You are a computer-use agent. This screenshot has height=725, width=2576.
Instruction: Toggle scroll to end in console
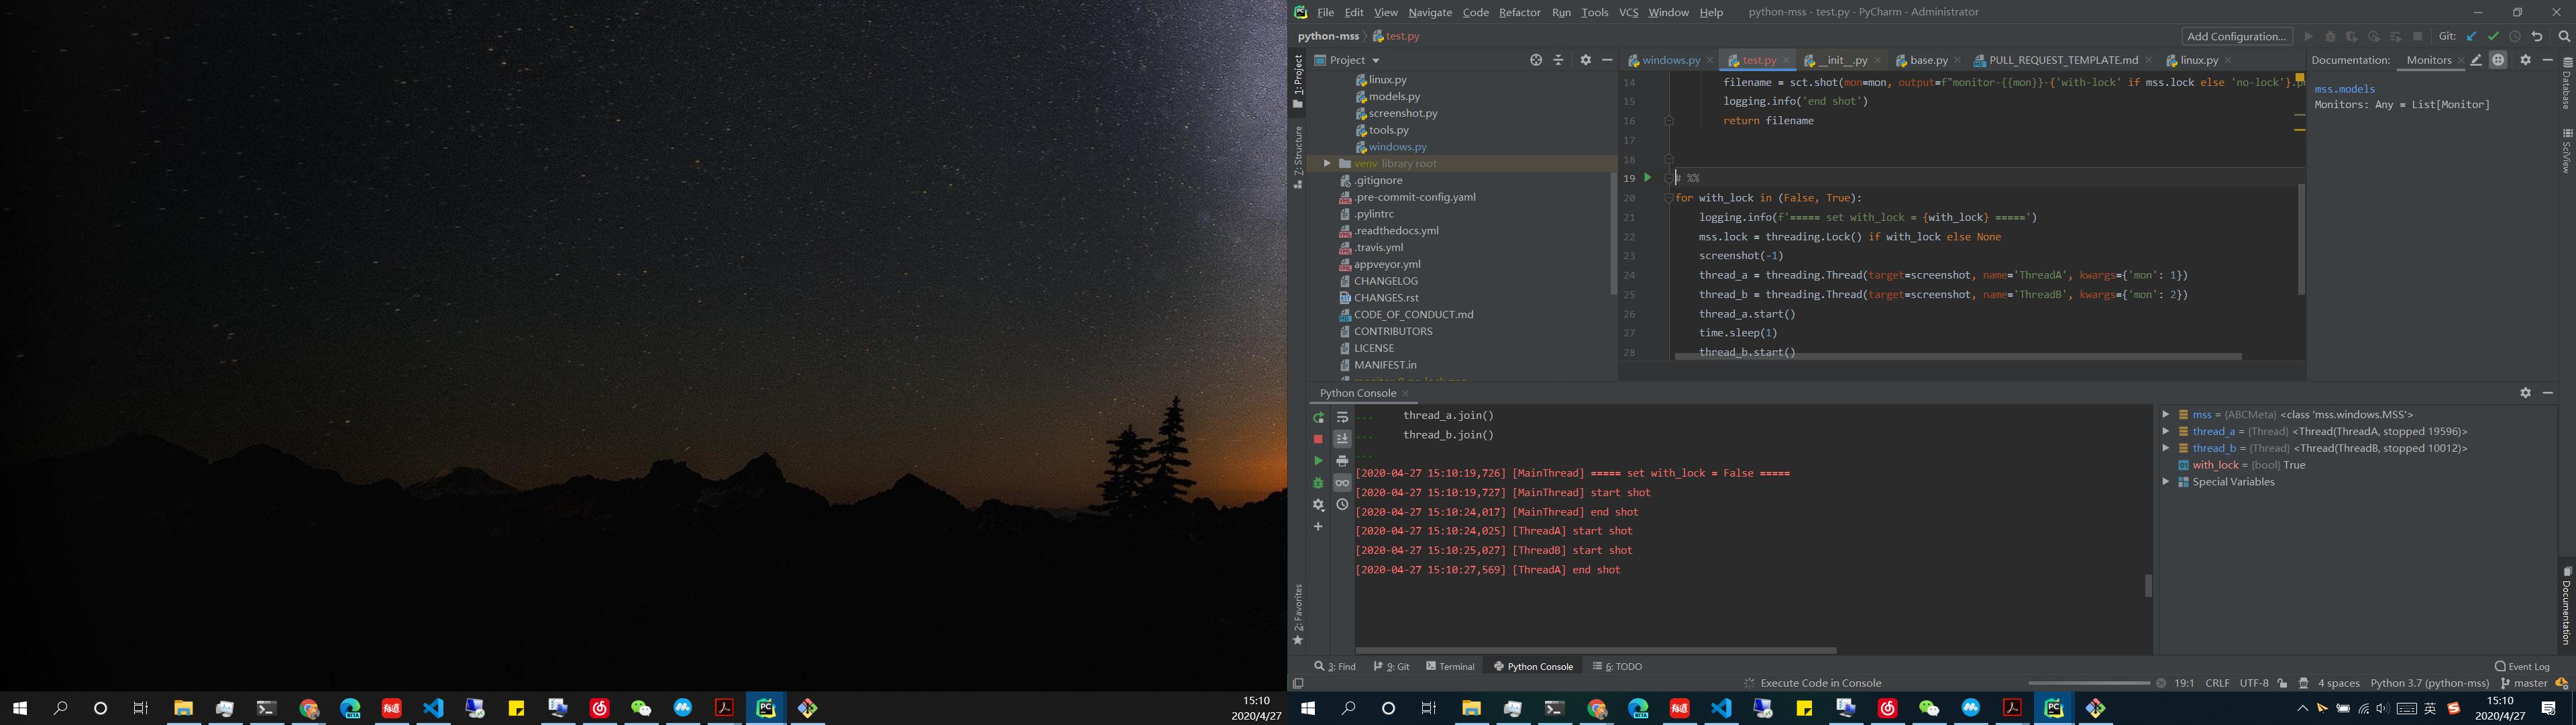pyautogui.click(x=1342, y=440)
